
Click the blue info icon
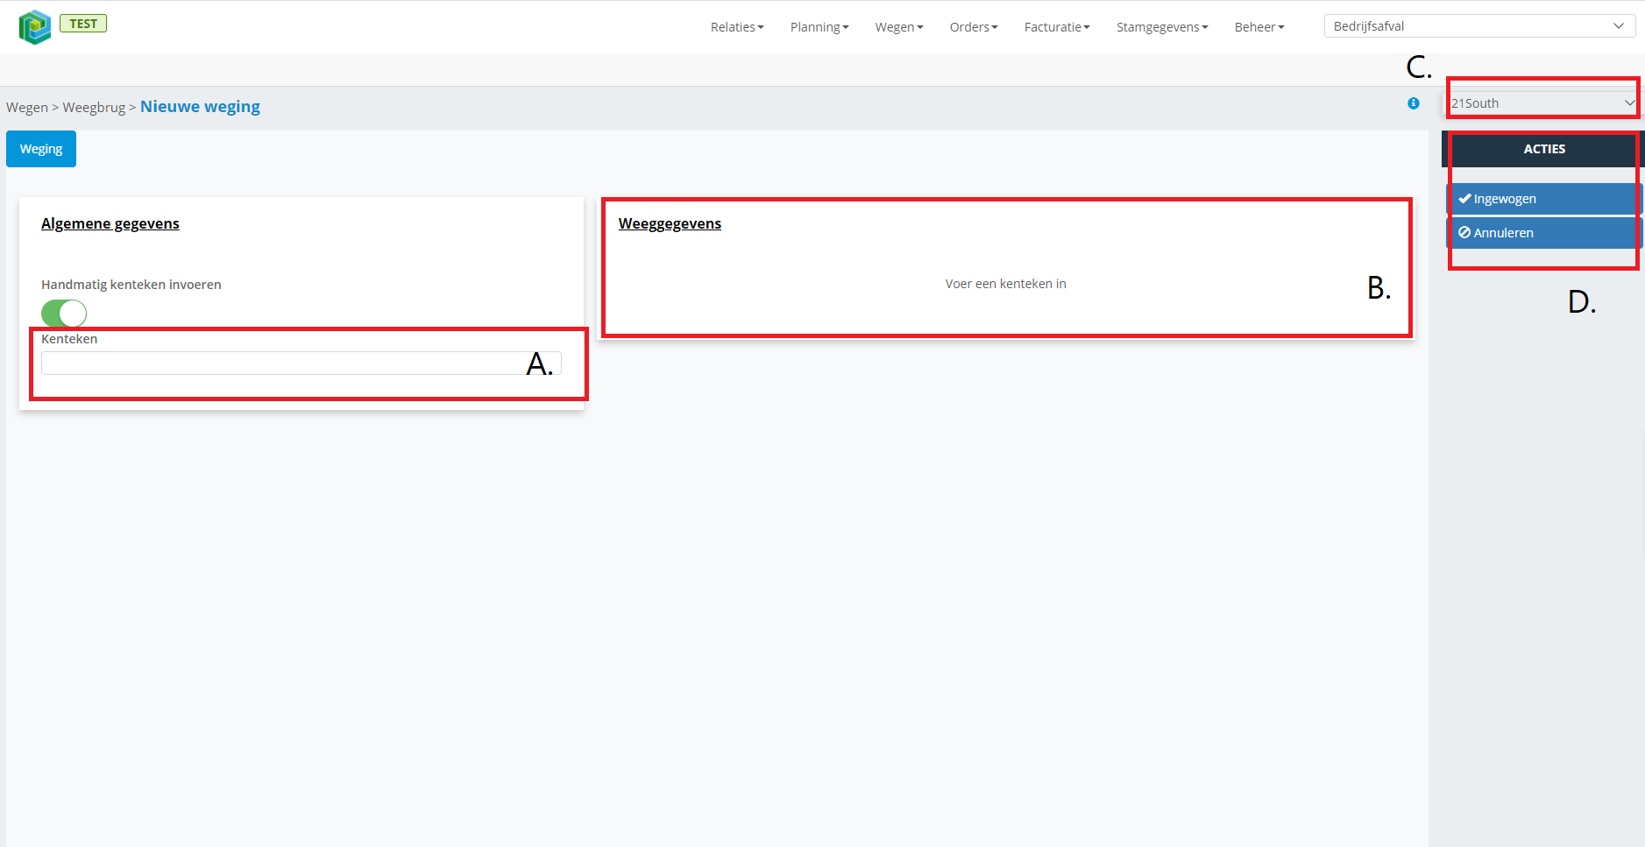1414,103
